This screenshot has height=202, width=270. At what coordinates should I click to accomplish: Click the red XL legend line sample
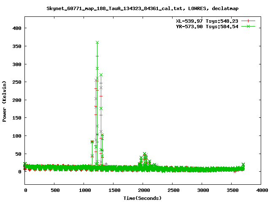[x=248, y=21]
